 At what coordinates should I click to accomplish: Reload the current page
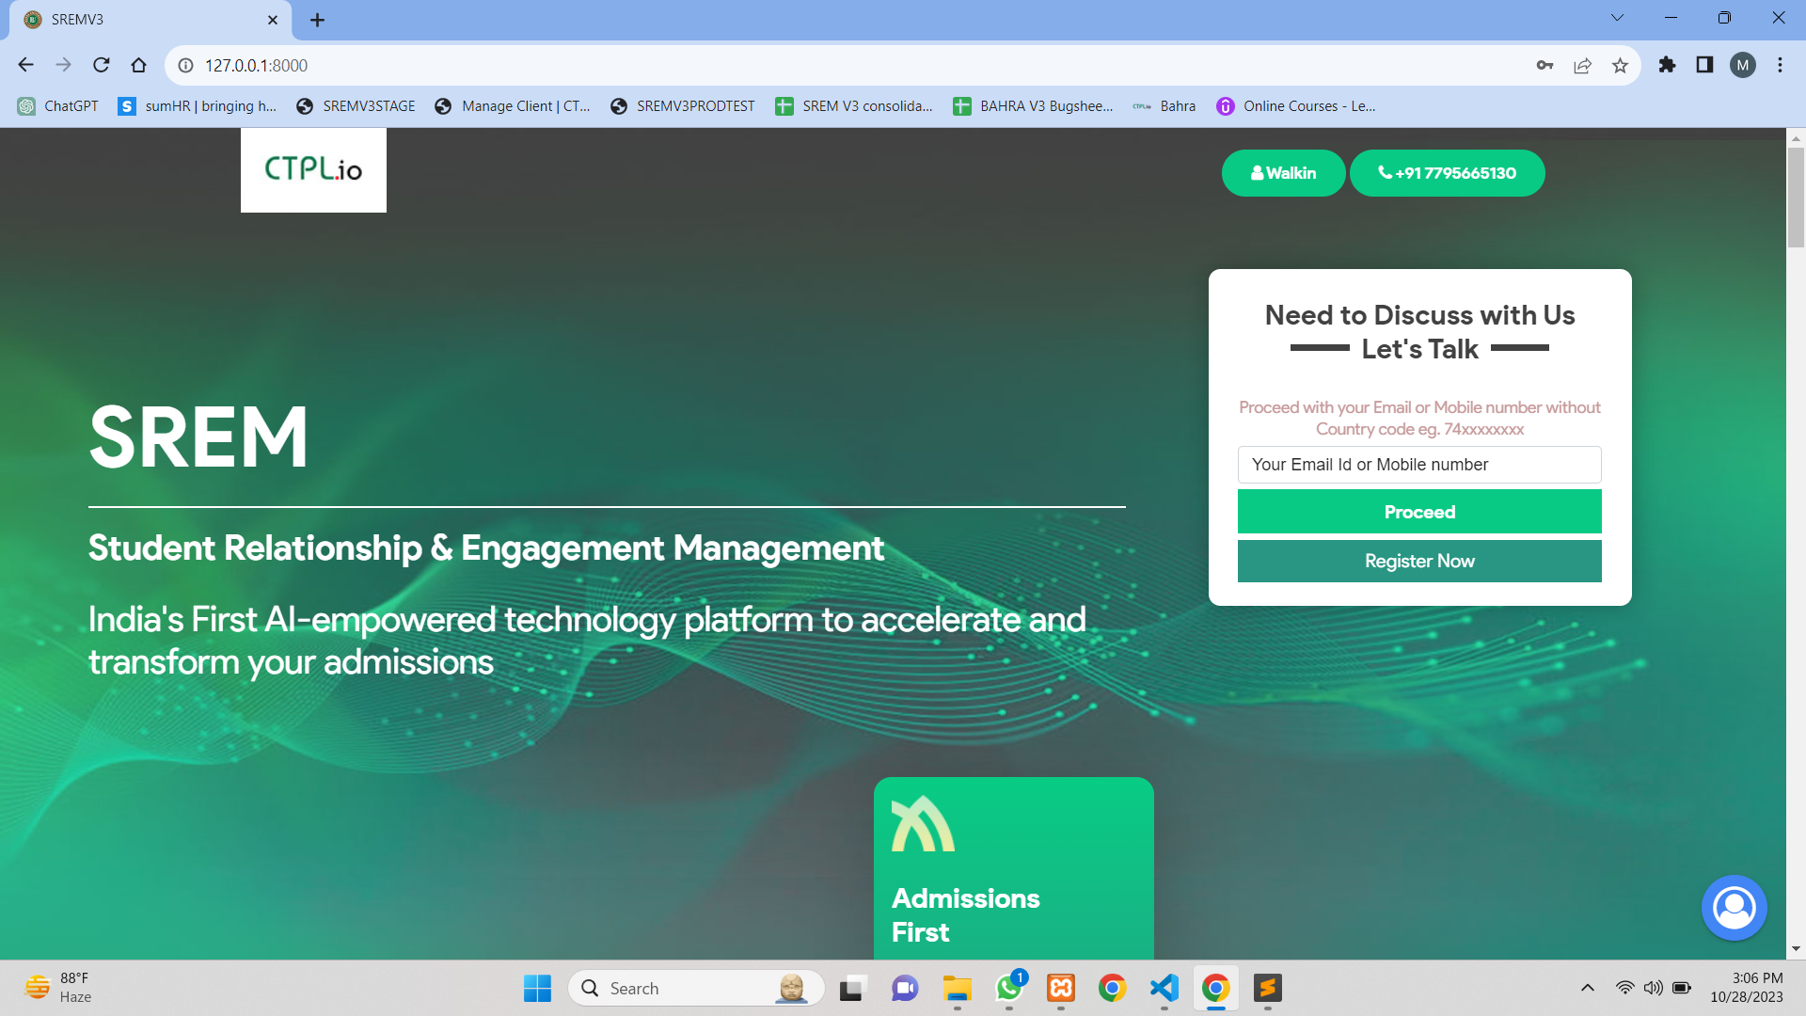pyautogui.click(x=102, y=65)
